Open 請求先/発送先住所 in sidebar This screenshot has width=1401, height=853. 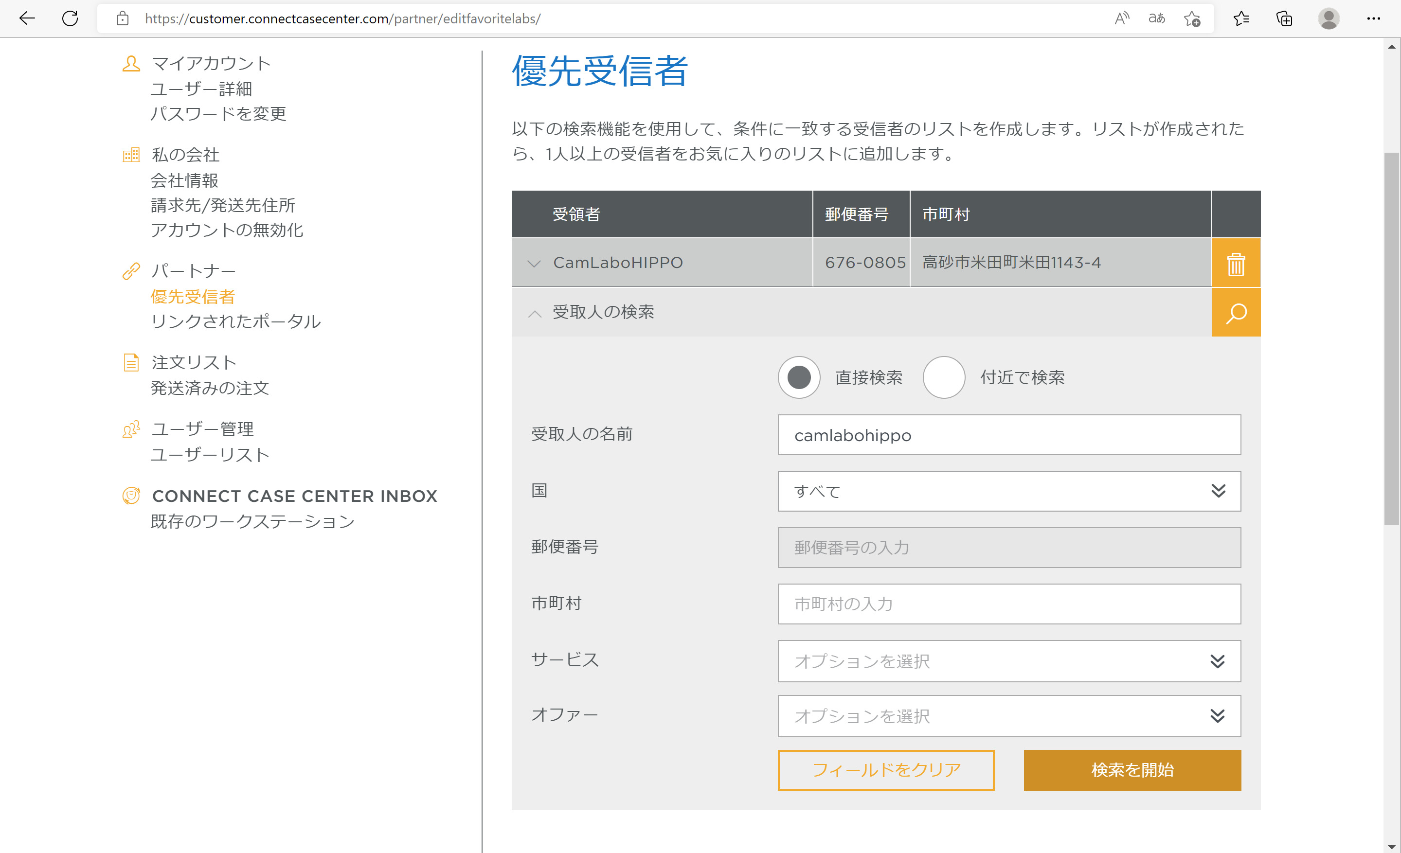[223, 205]
